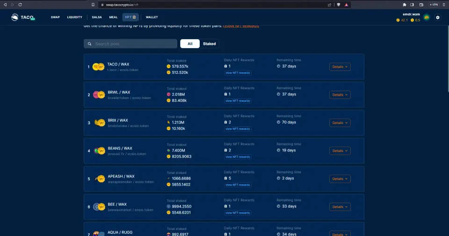Expand Details for BEE / WAX pool
This screenshot has width=449, height=236.
click(340, 207)
